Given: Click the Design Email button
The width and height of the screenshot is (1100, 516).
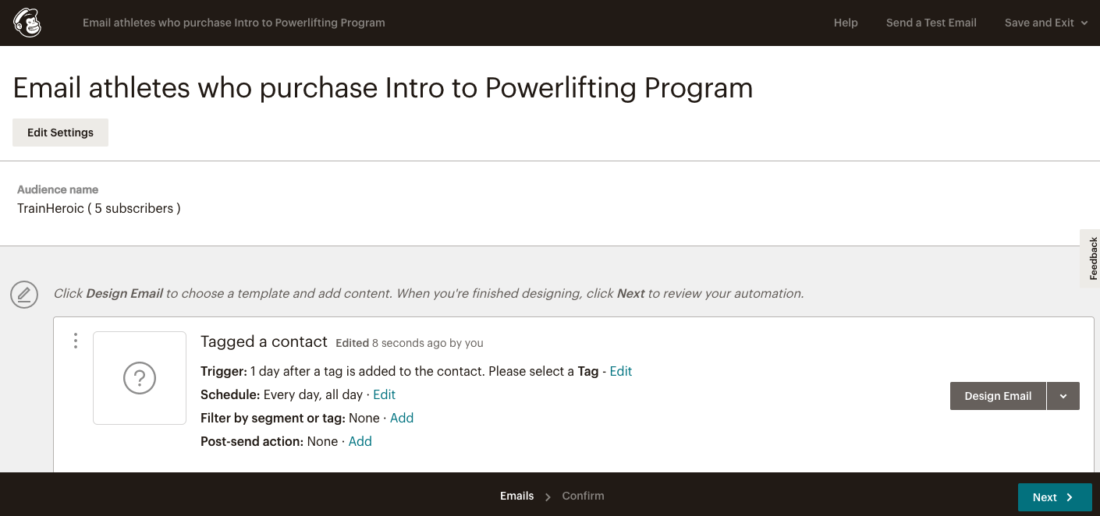Looking at the screenshot, I should [998, 396].
